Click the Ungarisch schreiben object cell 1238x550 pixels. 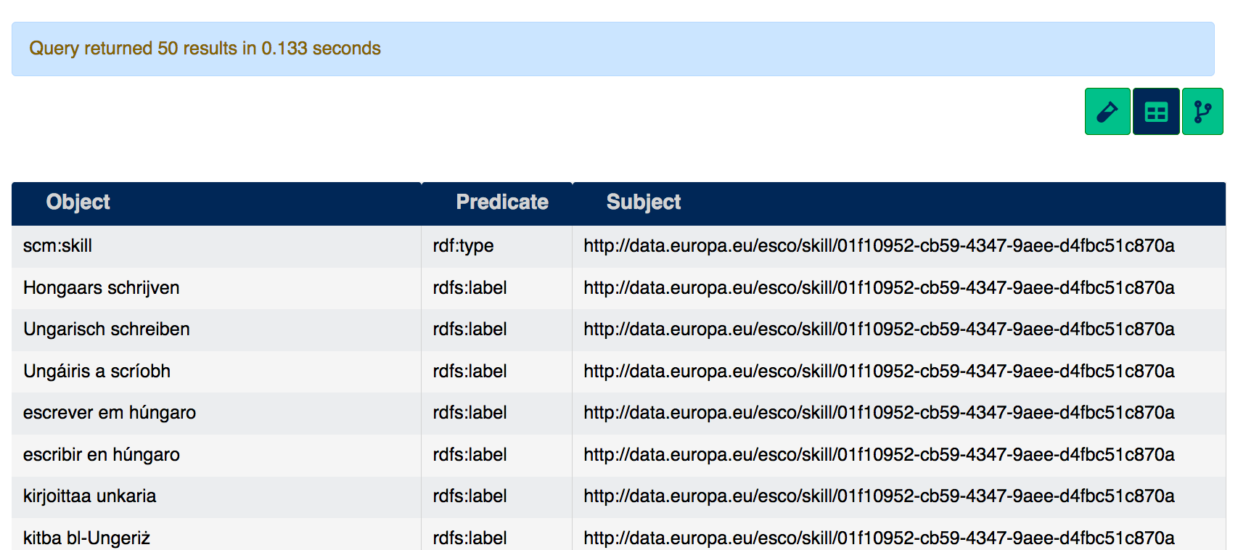107,329
